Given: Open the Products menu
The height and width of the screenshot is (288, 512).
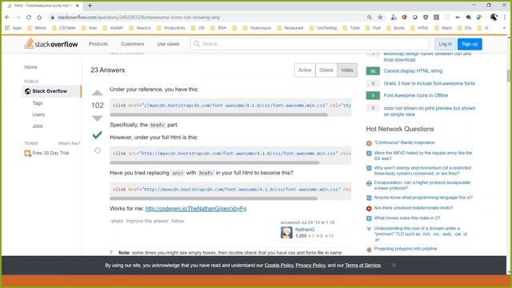Looking at the screenshot, I should [98, 44].
